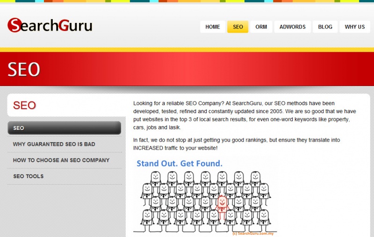Click the Stand Out. Get Found. illustration
Image resolution: width=374 pixels, height=237 pixels.
click(205, 197)
